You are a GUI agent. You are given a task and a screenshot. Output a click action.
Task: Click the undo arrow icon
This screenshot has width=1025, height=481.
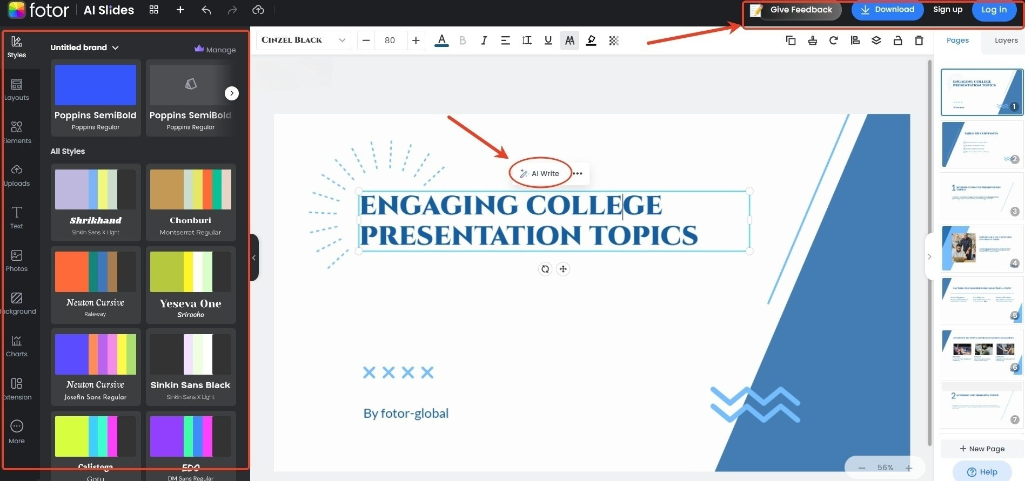pos(206,10)
